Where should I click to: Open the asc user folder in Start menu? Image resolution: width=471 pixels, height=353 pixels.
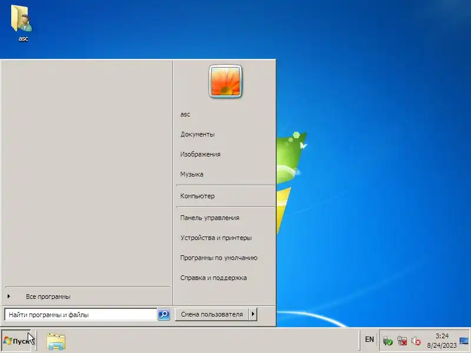[x=185, y=114]
